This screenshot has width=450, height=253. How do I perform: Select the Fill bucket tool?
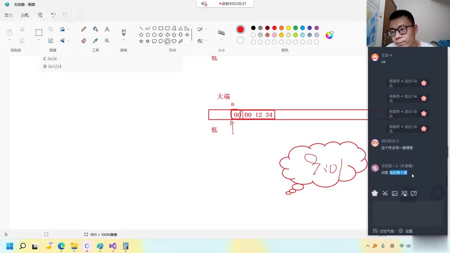(x=95, y=29)
